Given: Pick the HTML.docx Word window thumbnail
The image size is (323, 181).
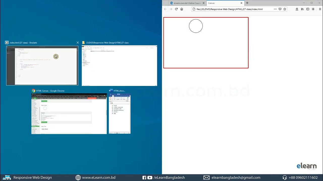Looking at the screenshot, I should click(x=120, y=114).
